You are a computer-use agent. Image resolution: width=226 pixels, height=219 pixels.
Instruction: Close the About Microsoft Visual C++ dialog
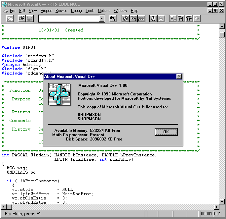(x=179, y=76)
